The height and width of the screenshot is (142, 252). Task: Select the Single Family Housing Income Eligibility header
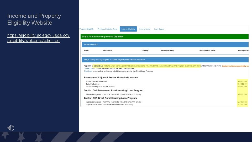pos(164,37)
